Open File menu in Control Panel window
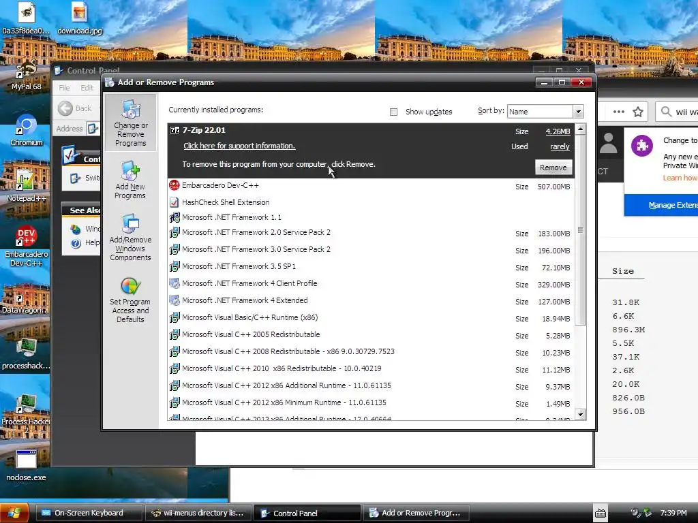Viewport: 698px width, 523px height. [x=64, y=88]
